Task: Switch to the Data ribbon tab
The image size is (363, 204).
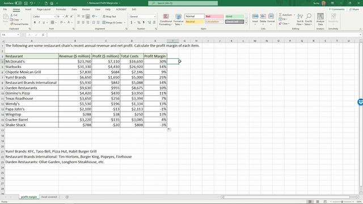Action: 74,10
